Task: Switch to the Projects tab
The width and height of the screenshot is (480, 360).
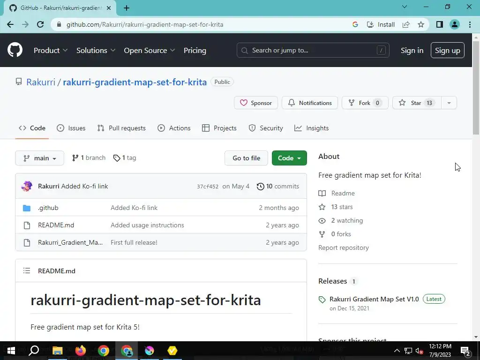Action: (x=219, y=128)
